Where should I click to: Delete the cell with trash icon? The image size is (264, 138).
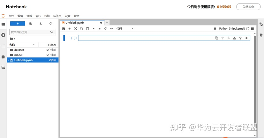[246, 38]
